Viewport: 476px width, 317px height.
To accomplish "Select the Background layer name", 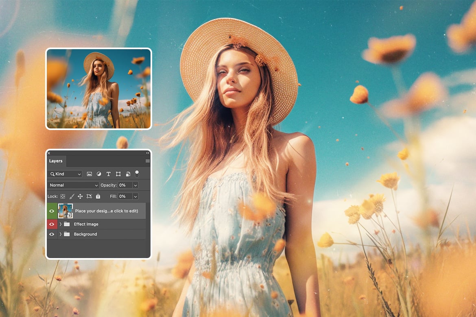I will (x=85, y=234).
